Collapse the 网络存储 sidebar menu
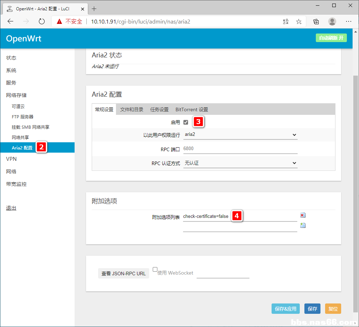 (16, 95)
